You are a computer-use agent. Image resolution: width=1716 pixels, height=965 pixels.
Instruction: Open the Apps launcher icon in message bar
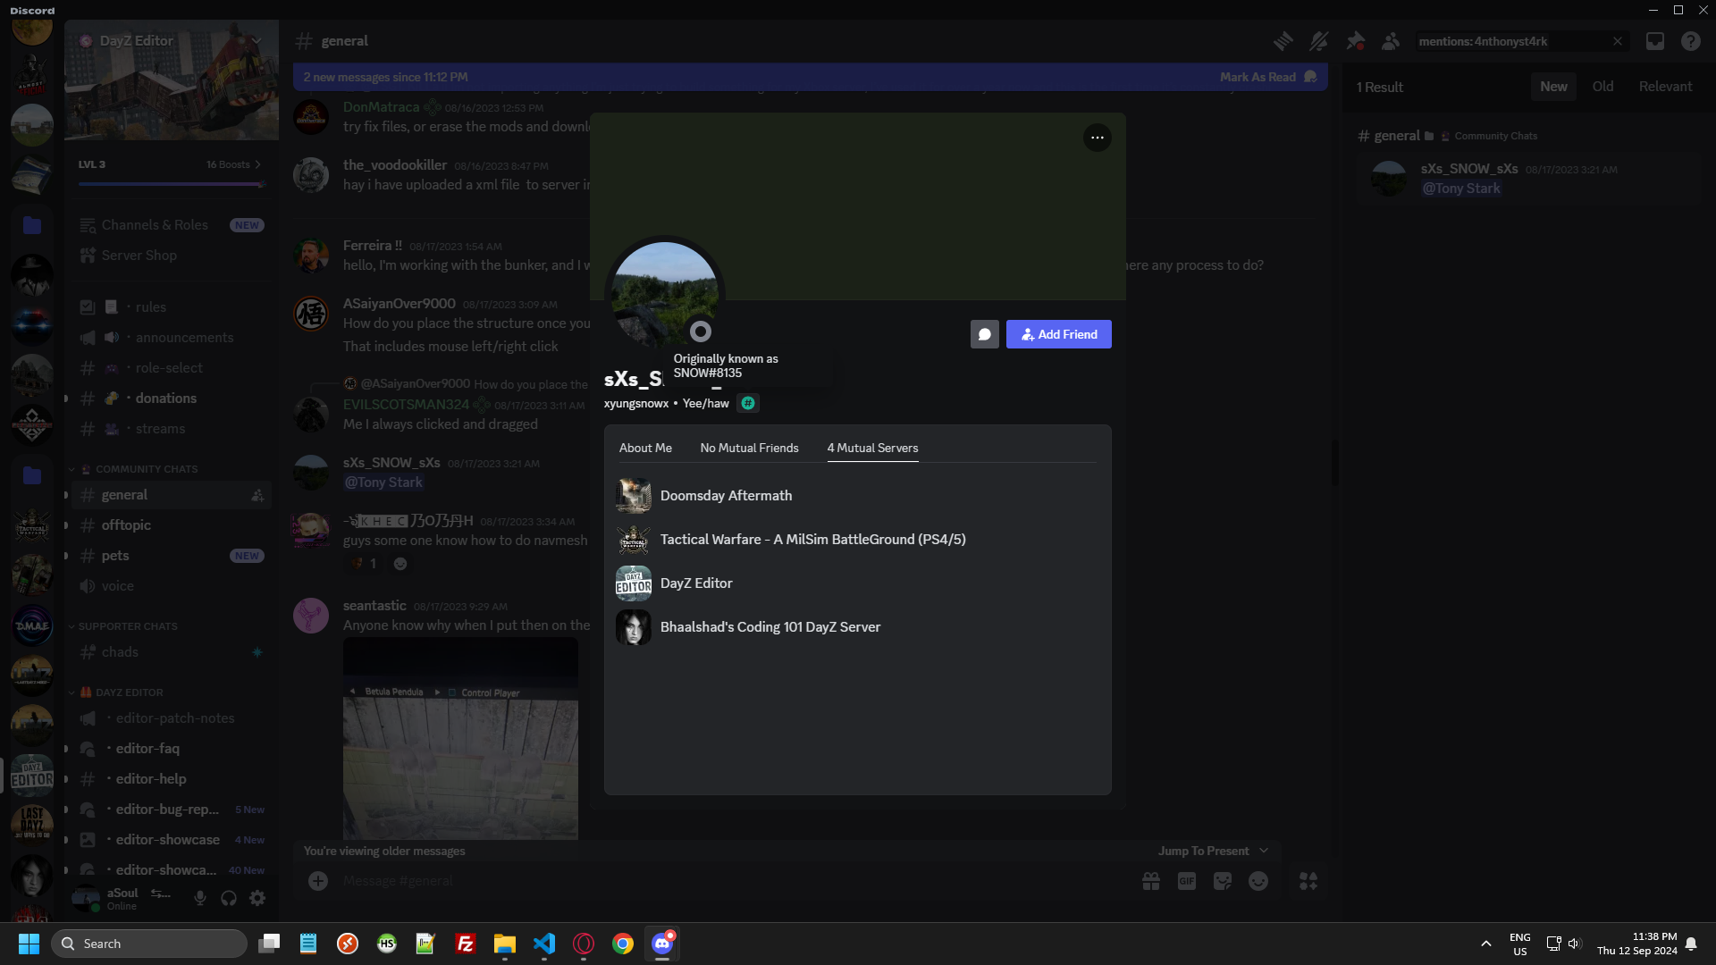click(1308, 881)
